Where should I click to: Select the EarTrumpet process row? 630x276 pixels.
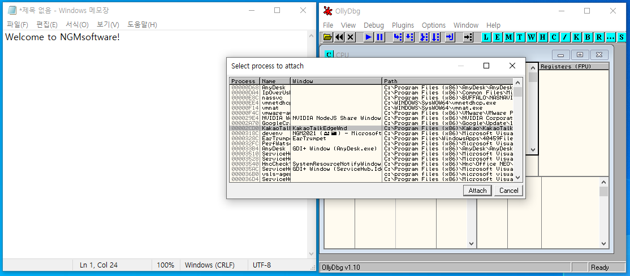point(372,138)
